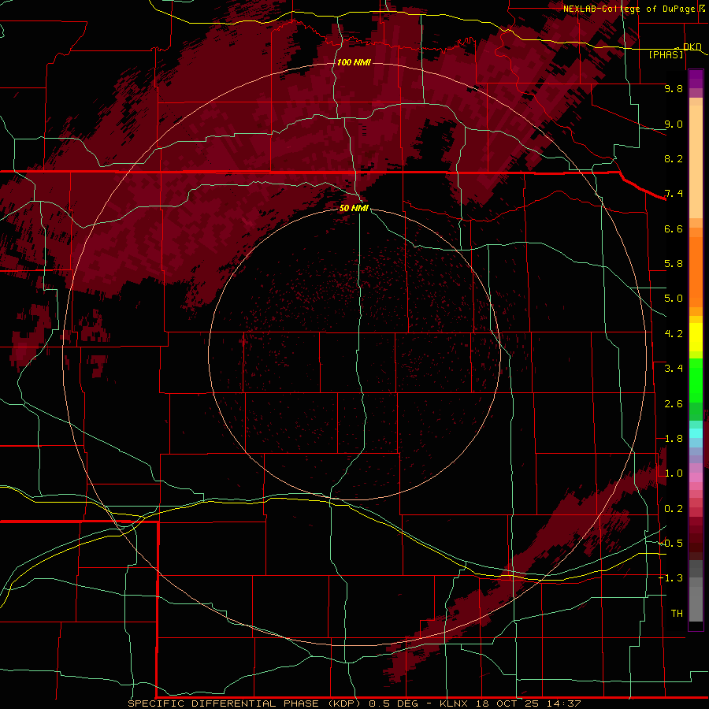
Task: Select the DKD station label
Action: 692,46
